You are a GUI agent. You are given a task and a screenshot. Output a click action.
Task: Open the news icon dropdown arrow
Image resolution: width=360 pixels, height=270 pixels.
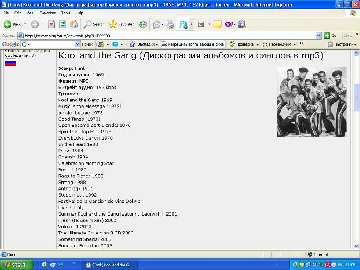(108, 44)
